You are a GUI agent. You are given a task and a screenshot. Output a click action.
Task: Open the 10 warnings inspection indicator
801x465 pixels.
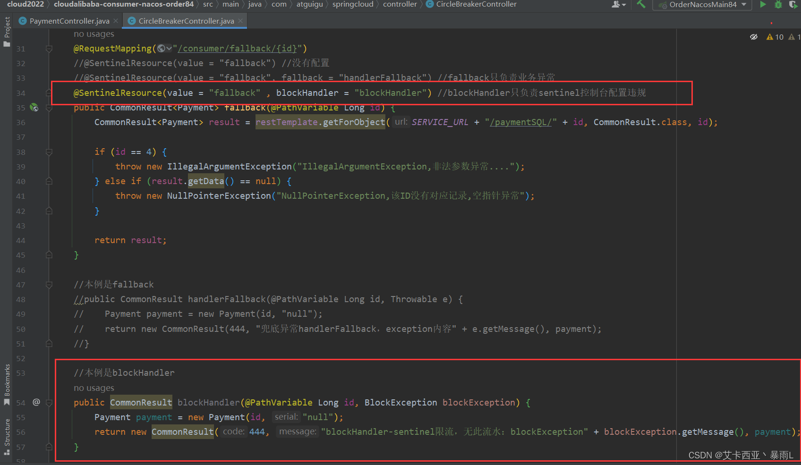click(775, 37)
